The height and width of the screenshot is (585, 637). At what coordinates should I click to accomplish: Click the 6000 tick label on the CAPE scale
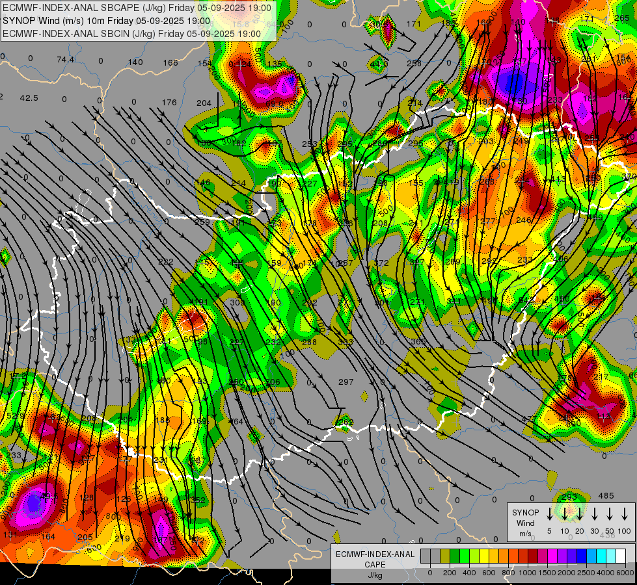click(625, 573)
